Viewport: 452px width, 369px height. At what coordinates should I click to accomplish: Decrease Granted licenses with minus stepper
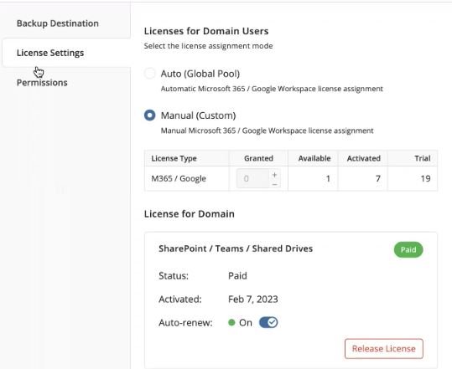click(x=274, y=184)
